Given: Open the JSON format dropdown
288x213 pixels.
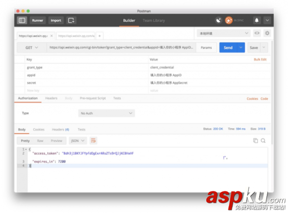Looking at the screenshot, I should (78, 141).
